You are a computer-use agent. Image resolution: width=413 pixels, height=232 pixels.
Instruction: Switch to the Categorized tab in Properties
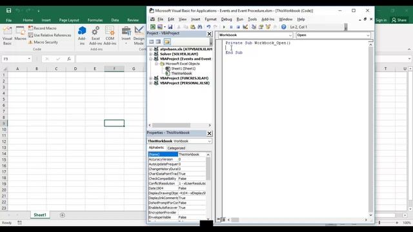tap(176, 148)
